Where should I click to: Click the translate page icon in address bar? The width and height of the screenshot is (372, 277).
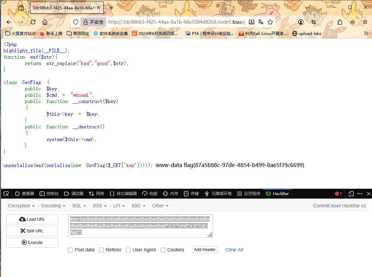(x=261, y=22)
